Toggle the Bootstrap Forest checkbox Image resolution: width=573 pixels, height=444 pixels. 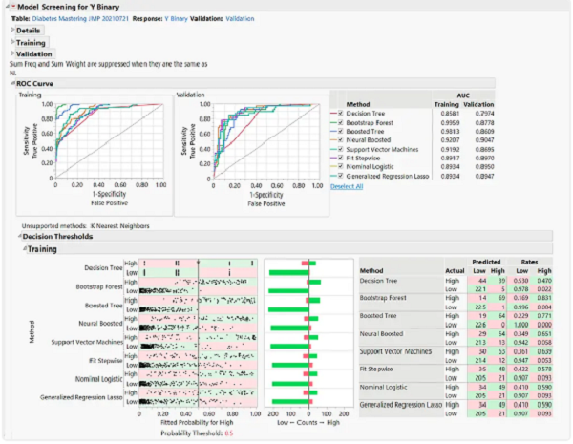tap(342, 123)
